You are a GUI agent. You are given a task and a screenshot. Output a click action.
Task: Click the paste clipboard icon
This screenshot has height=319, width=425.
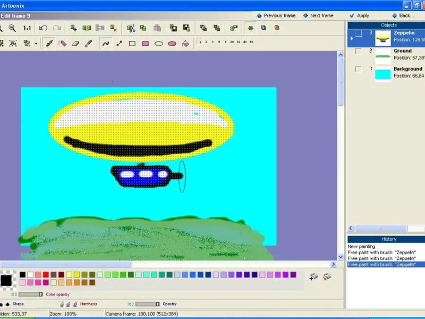157,28
